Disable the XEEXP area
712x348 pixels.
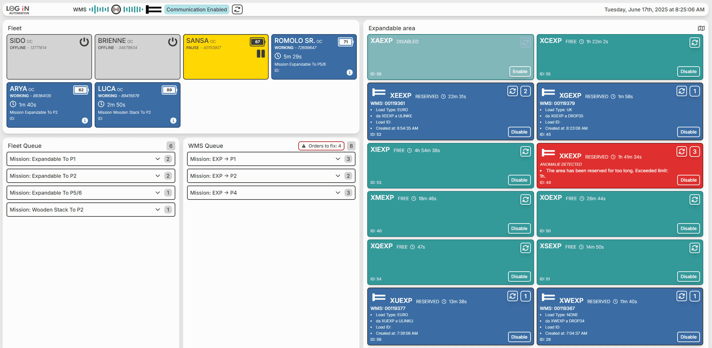519,132
